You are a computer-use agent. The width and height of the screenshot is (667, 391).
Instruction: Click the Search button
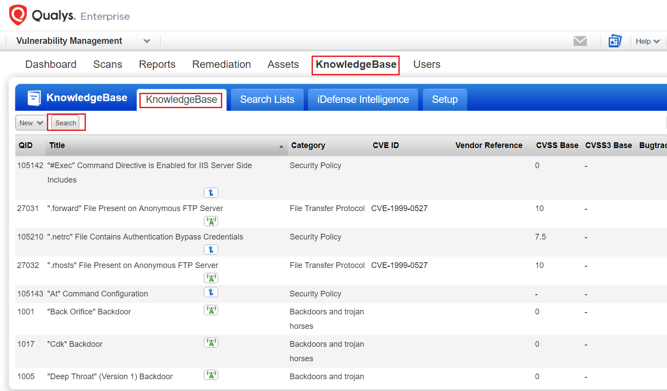(66, 123)
